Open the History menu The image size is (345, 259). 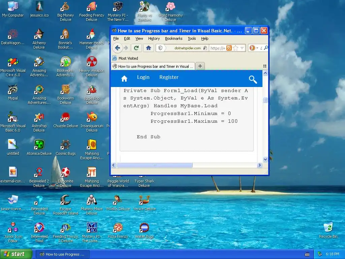coord(154,38)
